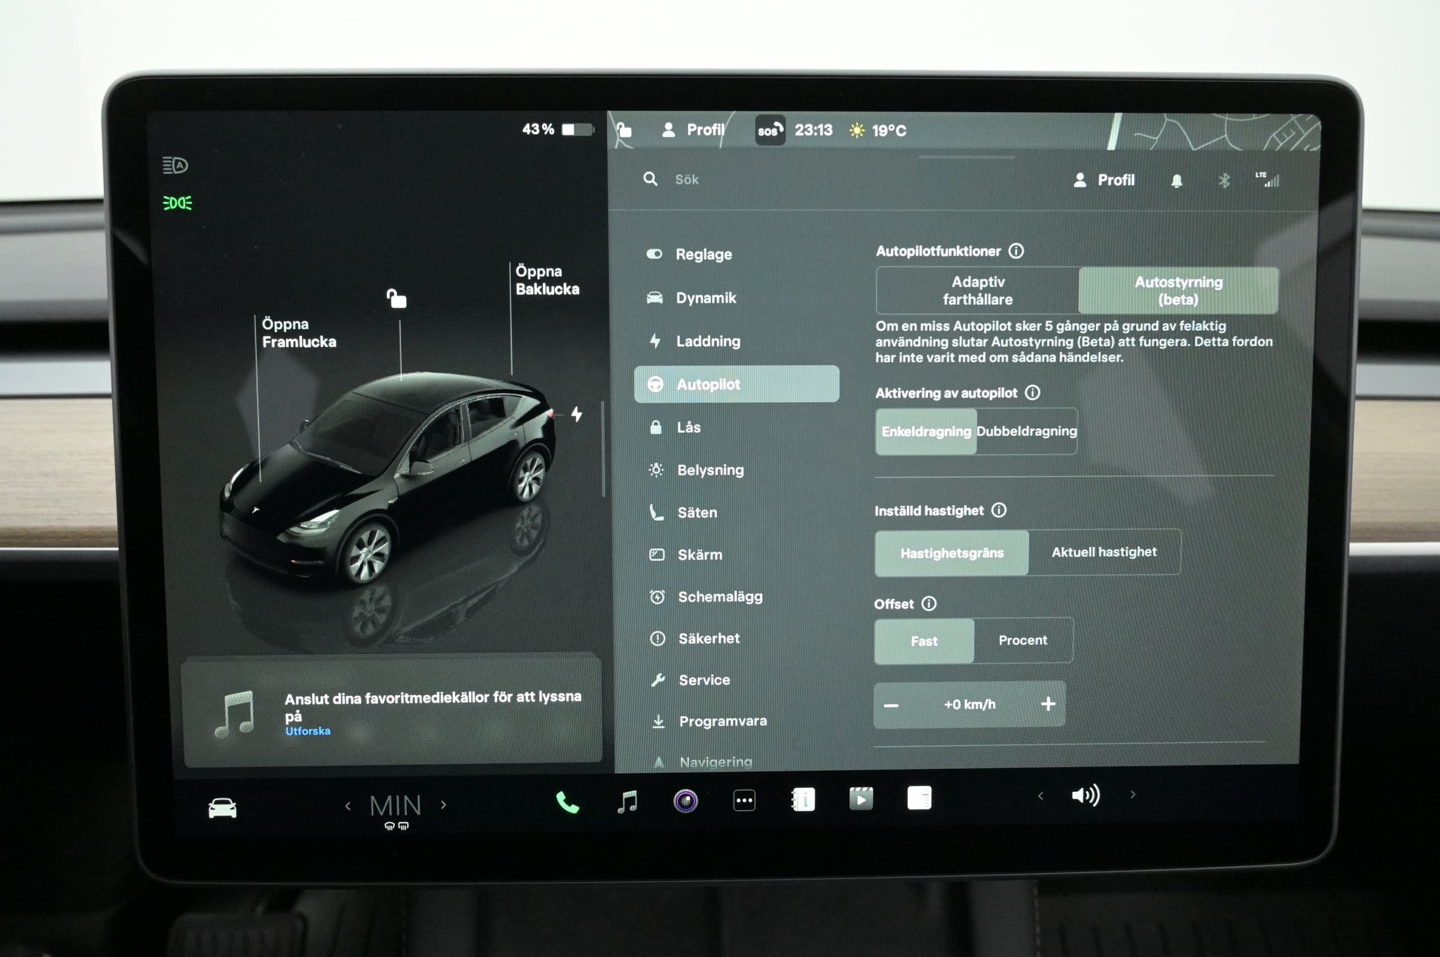The width and height of the screenshot is (1440, 957).
Task: Show all apps with three-dot icon
Action: (744, 800)
